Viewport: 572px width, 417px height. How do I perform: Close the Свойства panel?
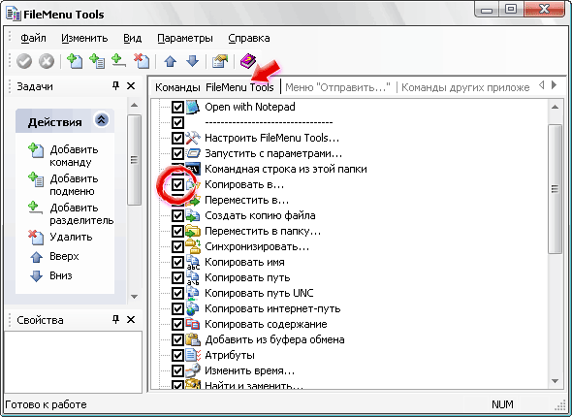point(131,320)
